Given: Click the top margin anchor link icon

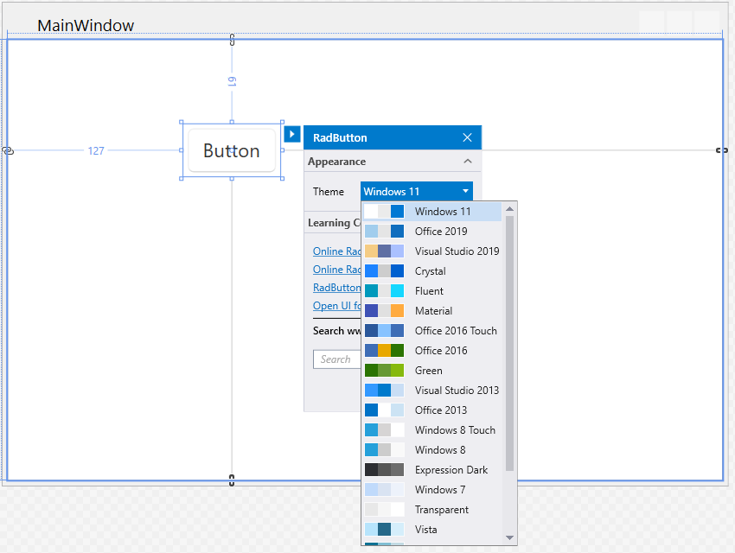Looking at the screenshot, I should (232, 40).
